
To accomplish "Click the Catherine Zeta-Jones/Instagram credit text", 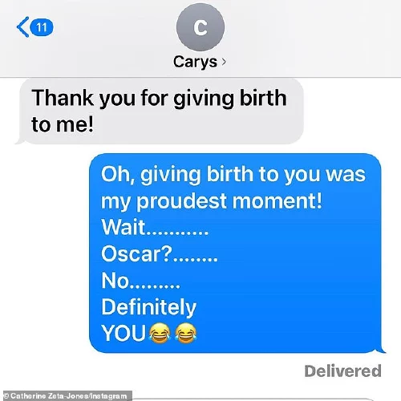I will click(66, 396).
